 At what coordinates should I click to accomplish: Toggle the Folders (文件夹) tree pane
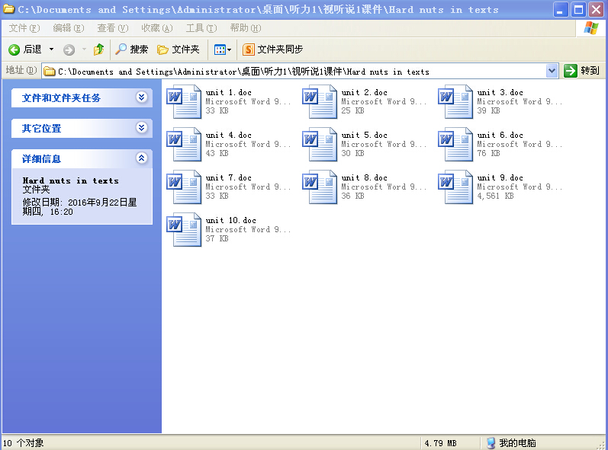coord(178,49)
